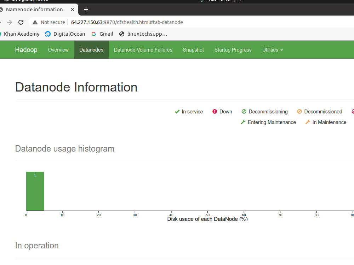Click the Down legend text
Image resolution: width=354 pixels, height=265 pixels.
tap(225, 112)
